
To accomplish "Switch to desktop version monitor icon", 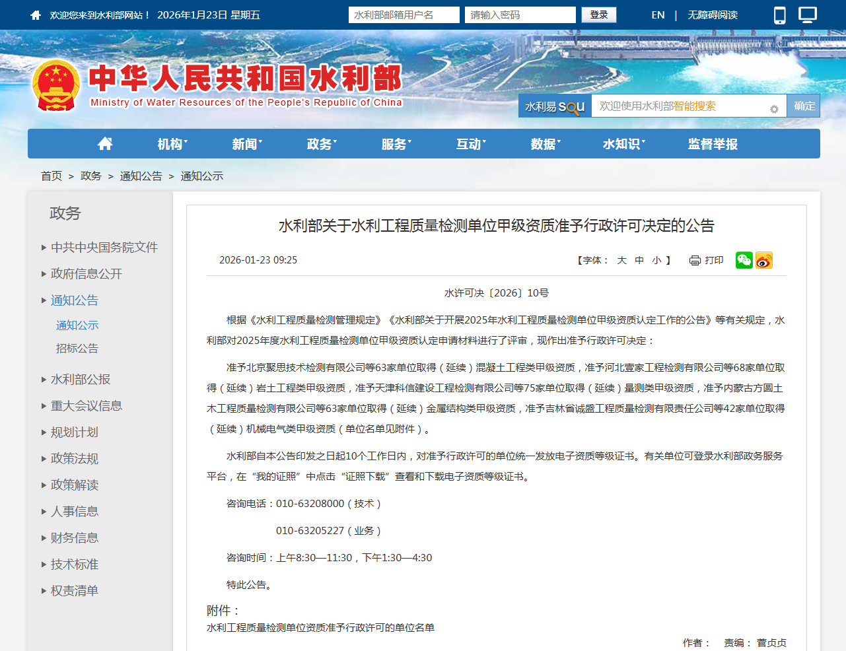I will (x=808, y=15).
